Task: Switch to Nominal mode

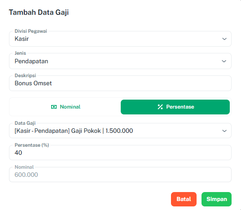Action: (x=66, y=107)
